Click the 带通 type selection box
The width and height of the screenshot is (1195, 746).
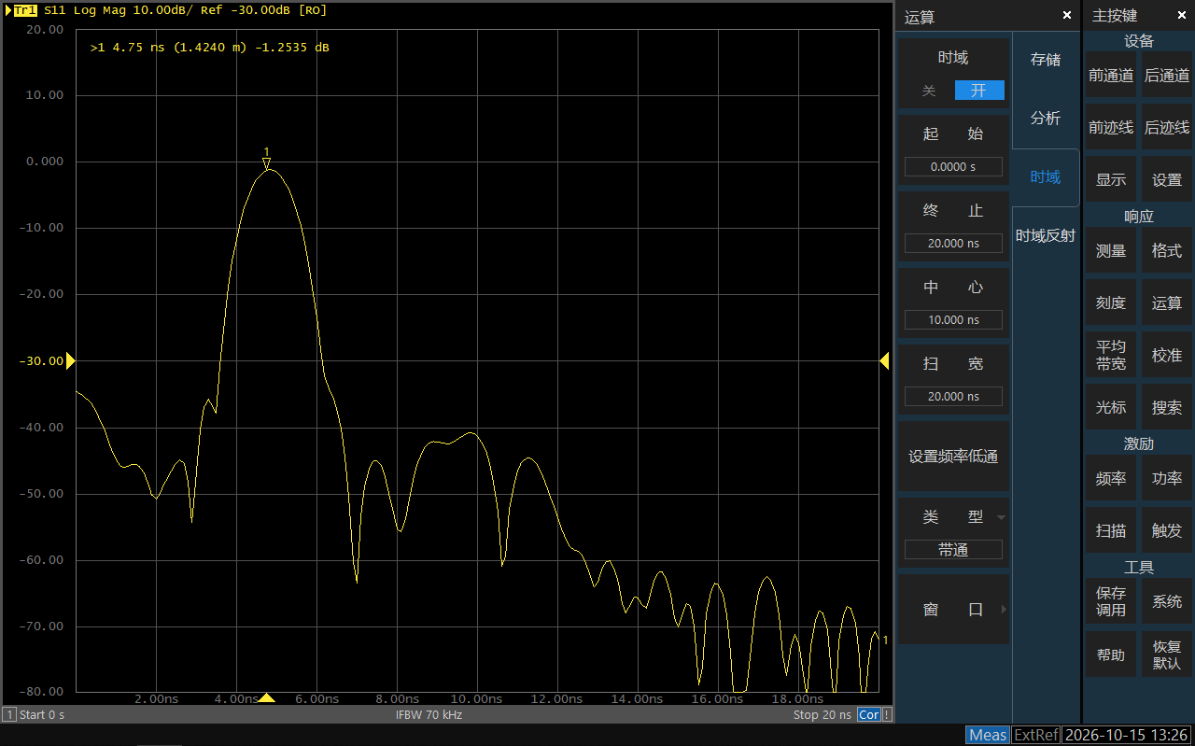point(953,550)
